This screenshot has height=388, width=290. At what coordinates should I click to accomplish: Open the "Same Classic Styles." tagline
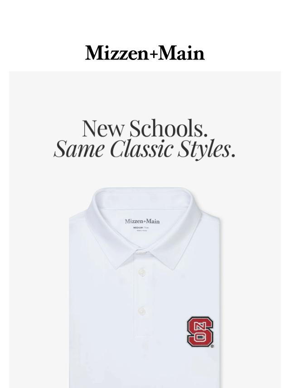(145, 149)
